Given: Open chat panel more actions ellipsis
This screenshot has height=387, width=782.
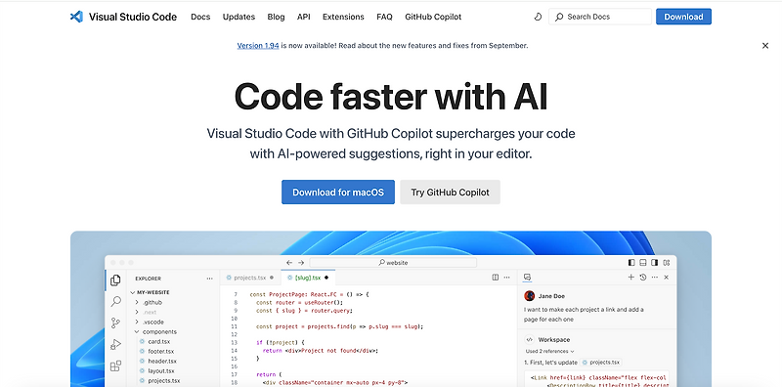Looking at the screenshot, I should (655, 278).
